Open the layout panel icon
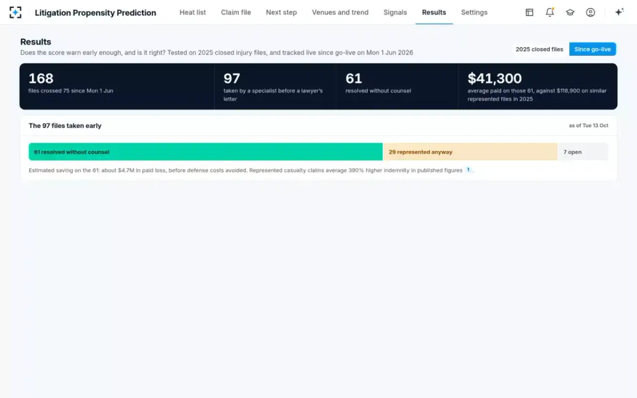637x398 pixels. tap(529, 12)
